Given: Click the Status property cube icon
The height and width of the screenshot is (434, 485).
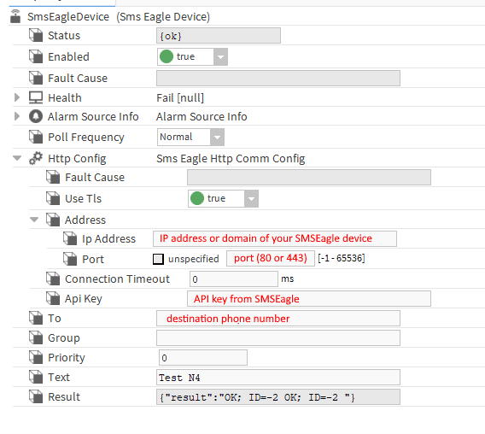Looking at the screenshot, I should (36, 35).
